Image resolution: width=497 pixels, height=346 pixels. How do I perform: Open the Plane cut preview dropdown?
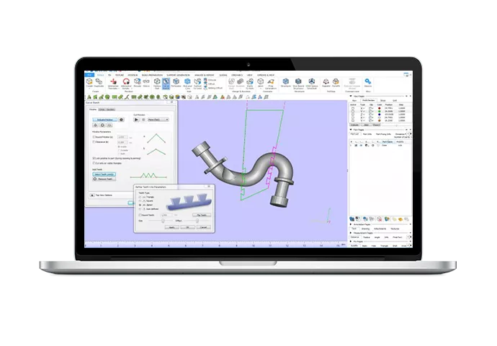158,120
